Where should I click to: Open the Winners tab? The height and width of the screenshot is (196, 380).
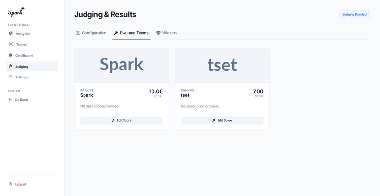167,33
